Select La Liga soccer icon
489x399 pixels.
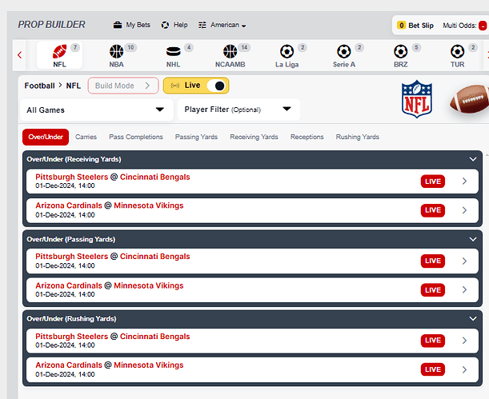click(287, 52)
